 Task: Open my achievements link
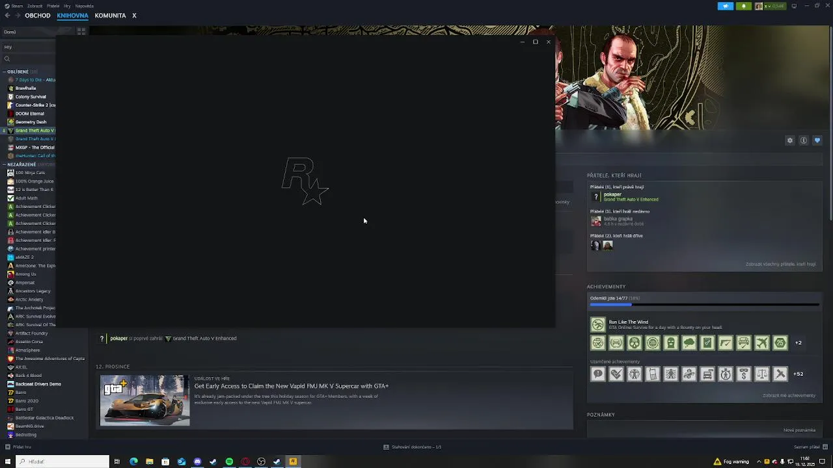tap(789, 395)
